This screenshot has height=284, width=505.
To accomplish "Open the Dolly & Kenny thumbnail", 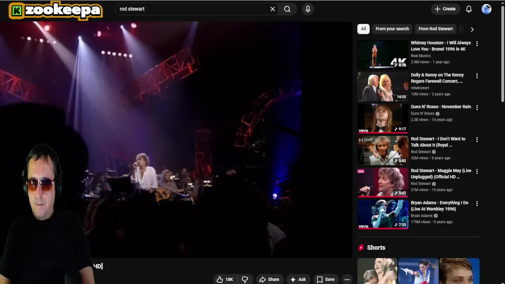I will [383, 86].
